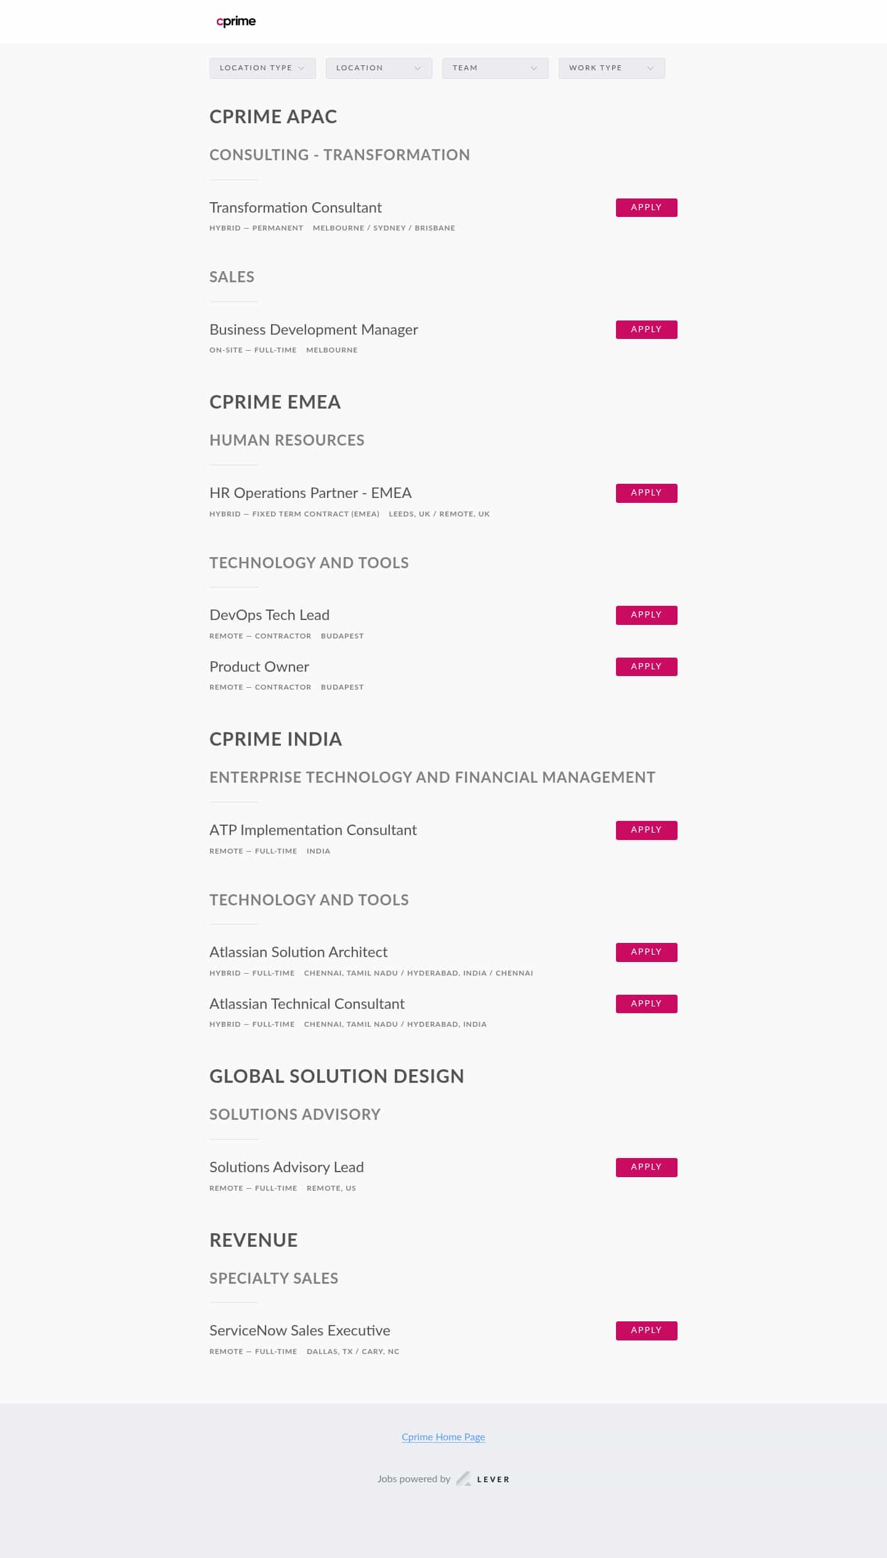Viewport: 887px width, 1558px height.
Task: Open the Location Type filter dropdown
Action: pos(262,68)
